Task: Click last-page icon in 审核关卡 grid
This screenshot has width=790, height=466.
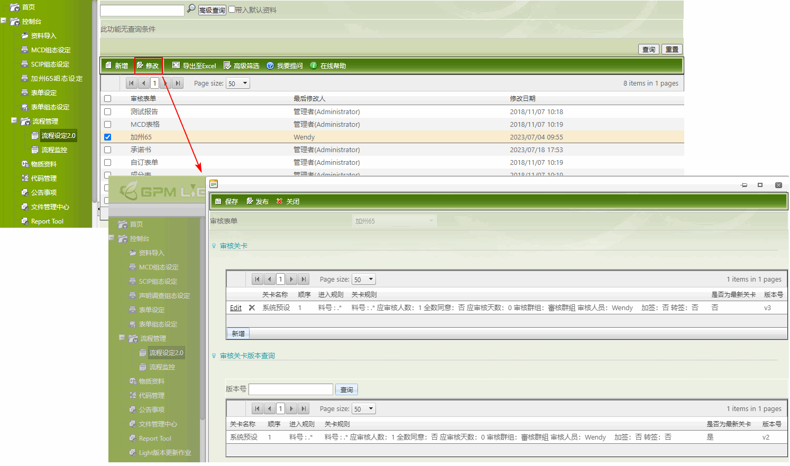Action: point(304,279)
